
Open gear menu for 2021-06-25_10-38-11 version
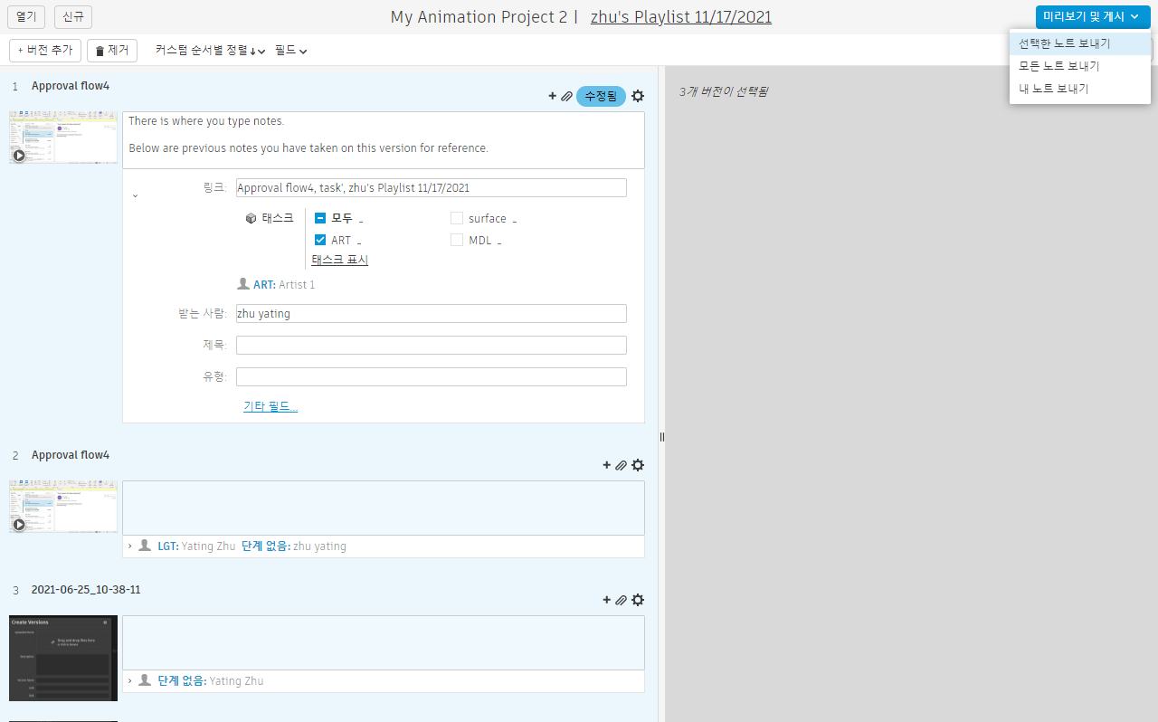click(638, 600)
